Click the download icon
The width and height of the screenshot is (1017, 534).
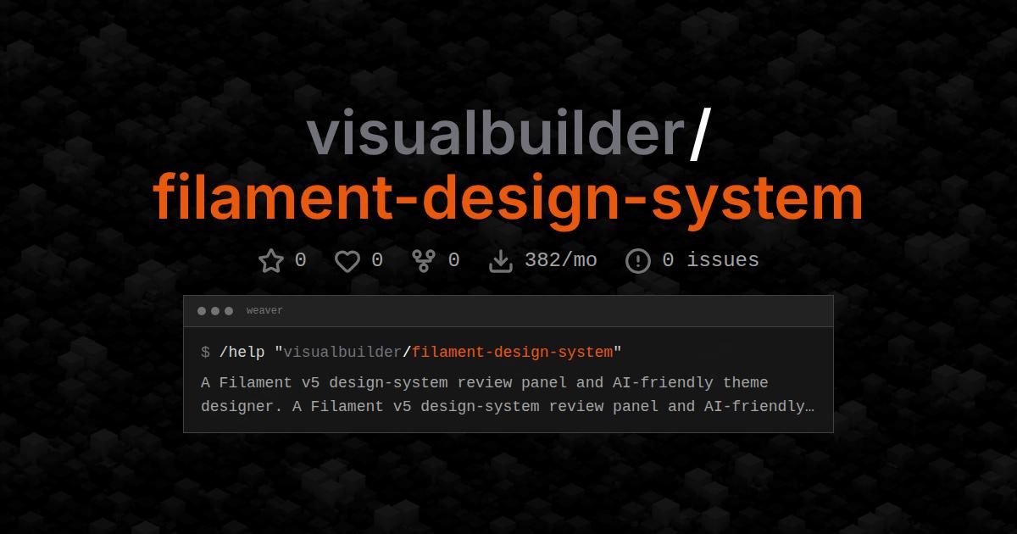point(501,261)
